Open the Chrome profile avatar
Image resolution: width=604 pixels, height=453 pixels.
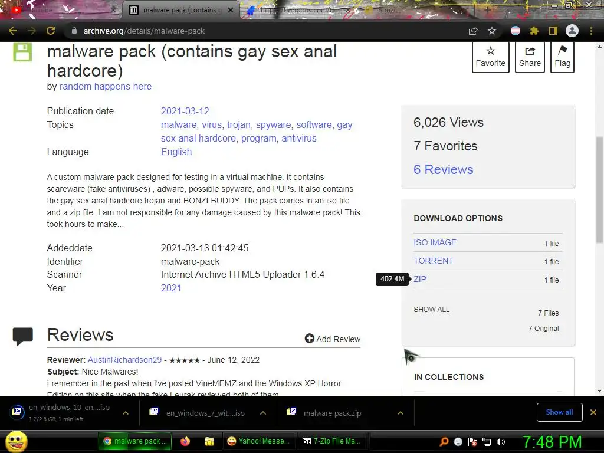(572, 31)
